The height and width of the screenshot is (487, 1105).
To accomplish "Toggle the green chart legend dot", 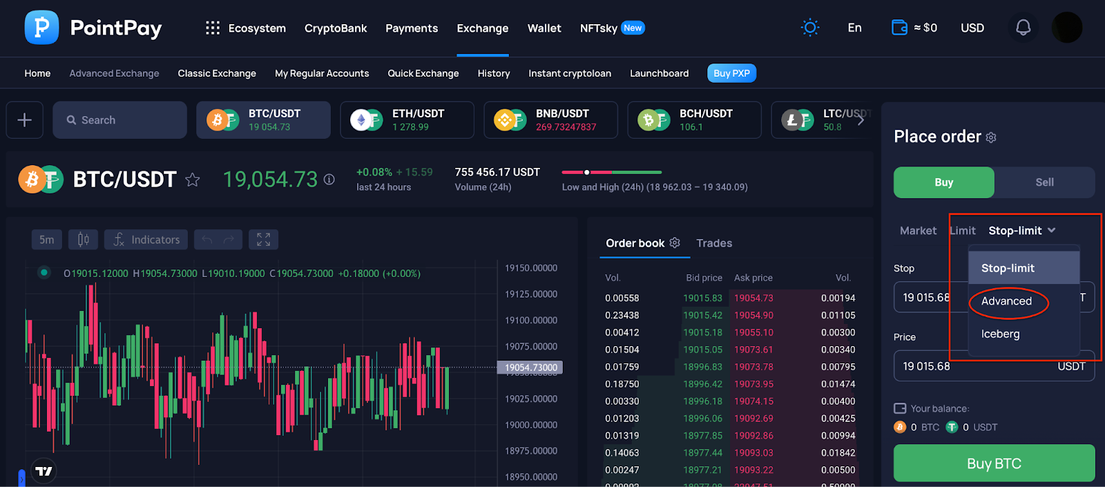I will (x=44, y=272).
